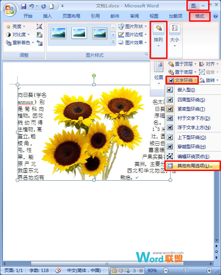
Task: Open the picture styles dialog launcher
Action: coord(146,54)
